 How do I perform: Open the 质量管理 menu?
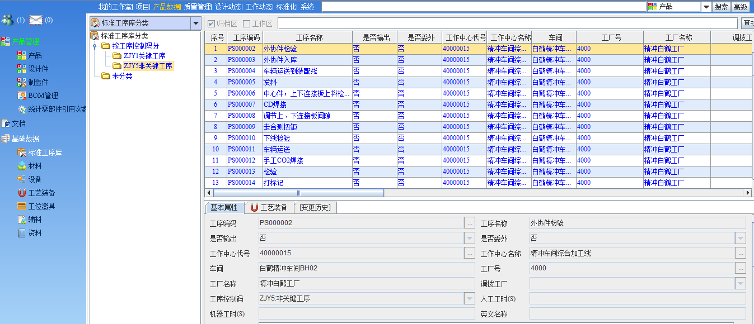[197, 7]
